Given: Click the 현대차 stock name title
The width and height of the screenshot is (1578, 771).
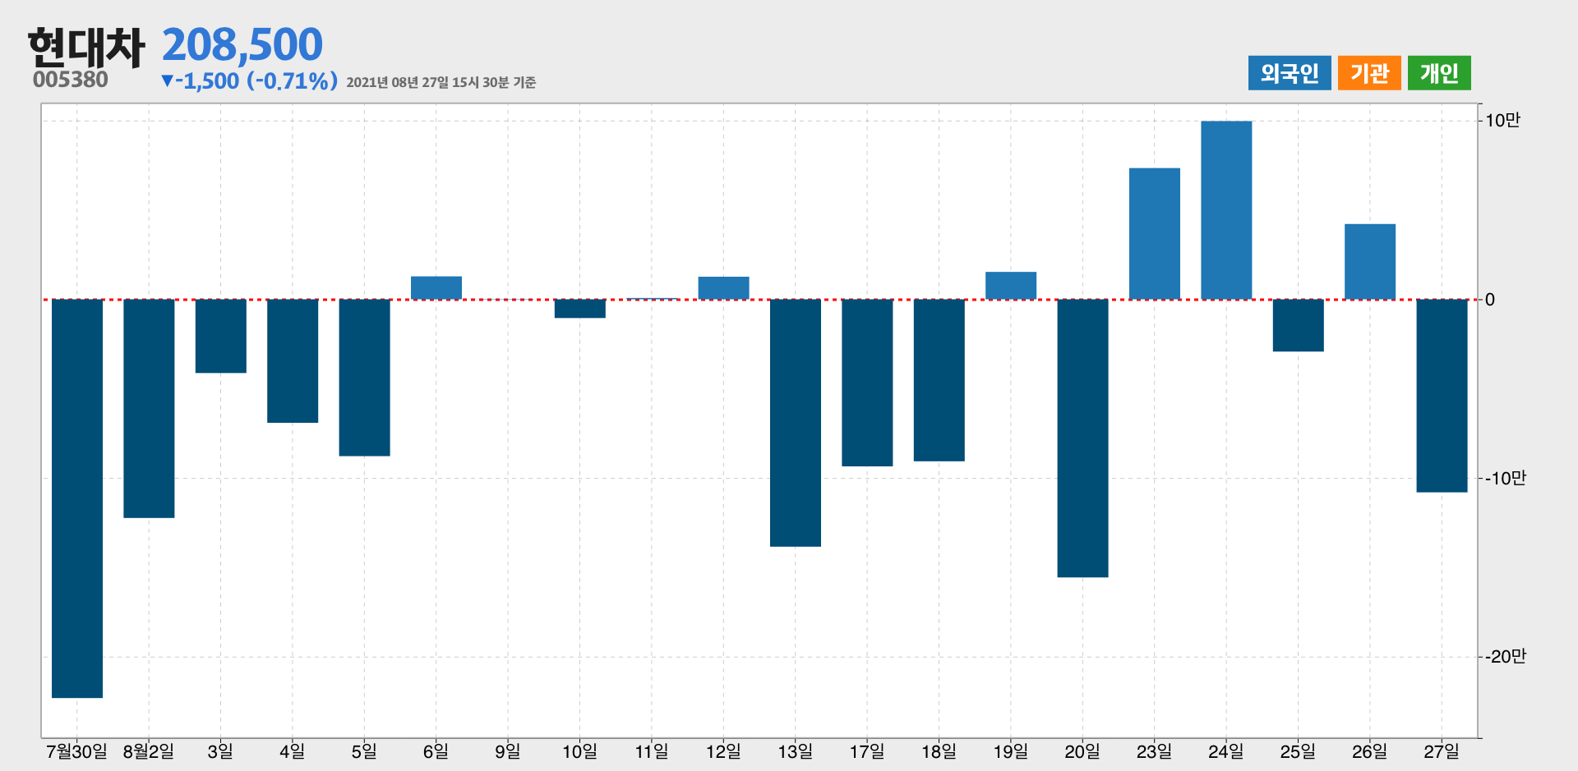Looking at the screenshot, I should 86,47.
